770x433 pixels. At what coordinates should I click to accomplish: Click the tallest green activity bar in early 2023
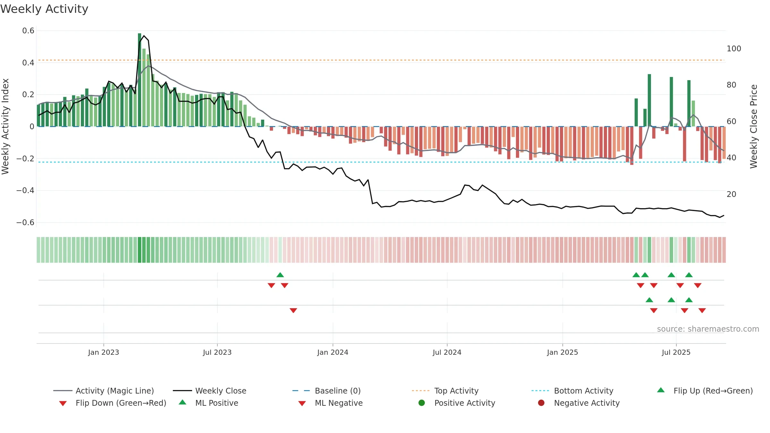140,80
